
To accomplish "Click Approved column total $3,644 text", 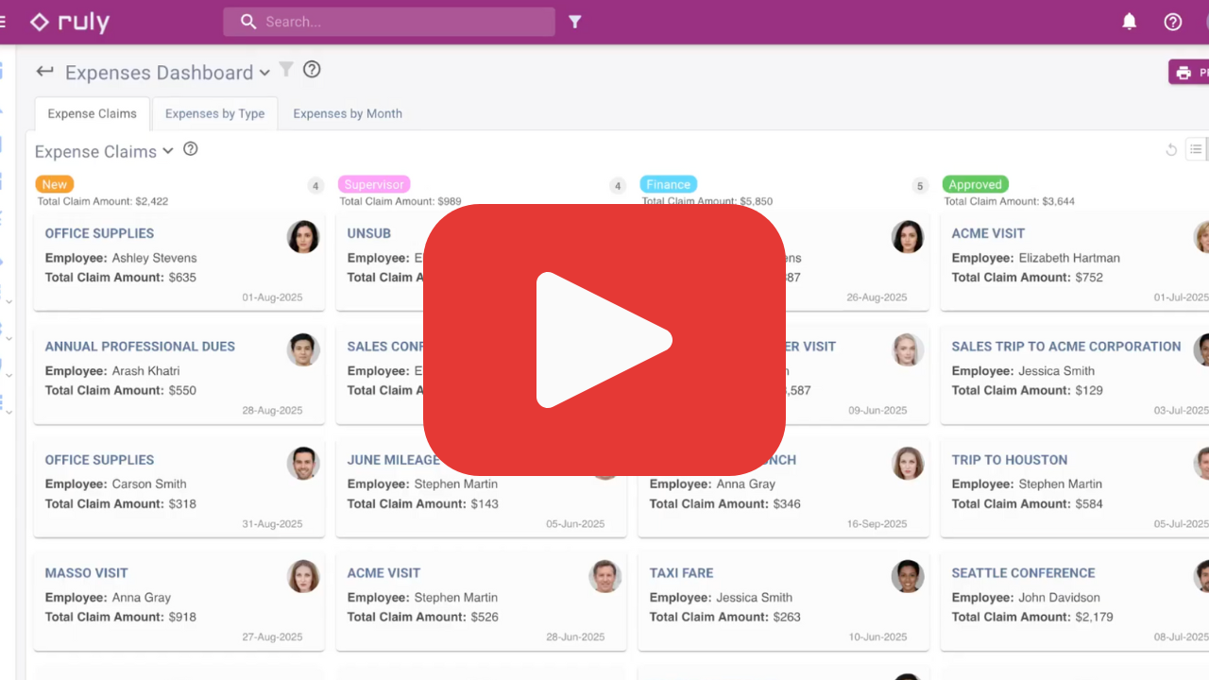I will [1010, 201].
